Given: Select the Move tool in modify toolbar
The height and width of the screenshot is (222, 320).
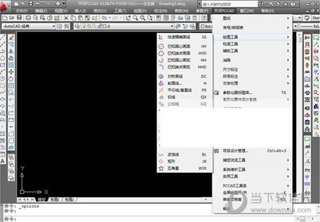Looking at the screenshot, I should [11, 72].
